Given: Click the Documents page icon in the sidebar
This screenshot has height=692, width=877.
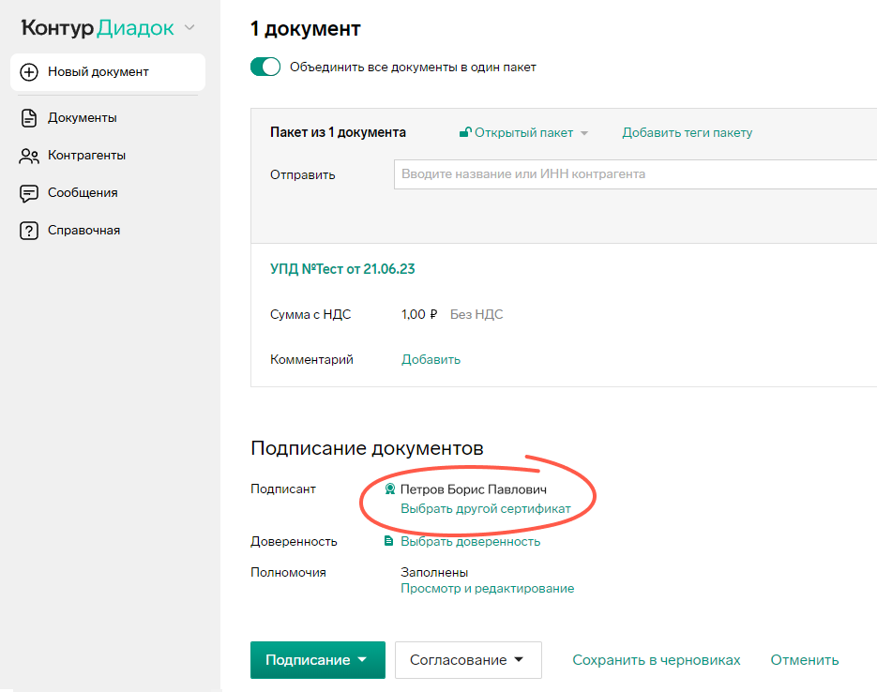Looking at the screenshot, I should tap(29, 118).
